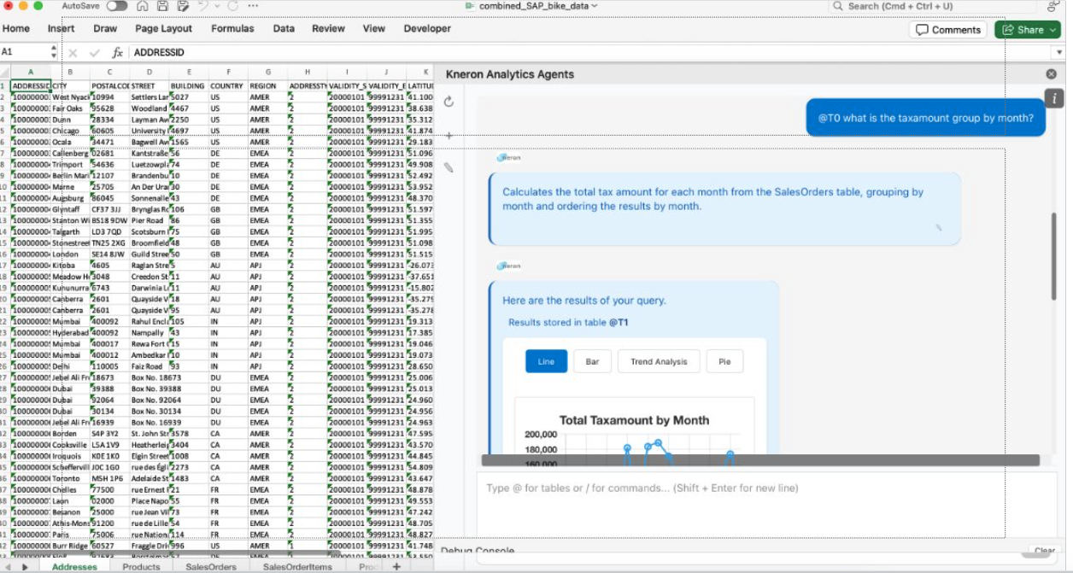
Task: Open the Name Box stepper arrows
Action: (53, 52)
